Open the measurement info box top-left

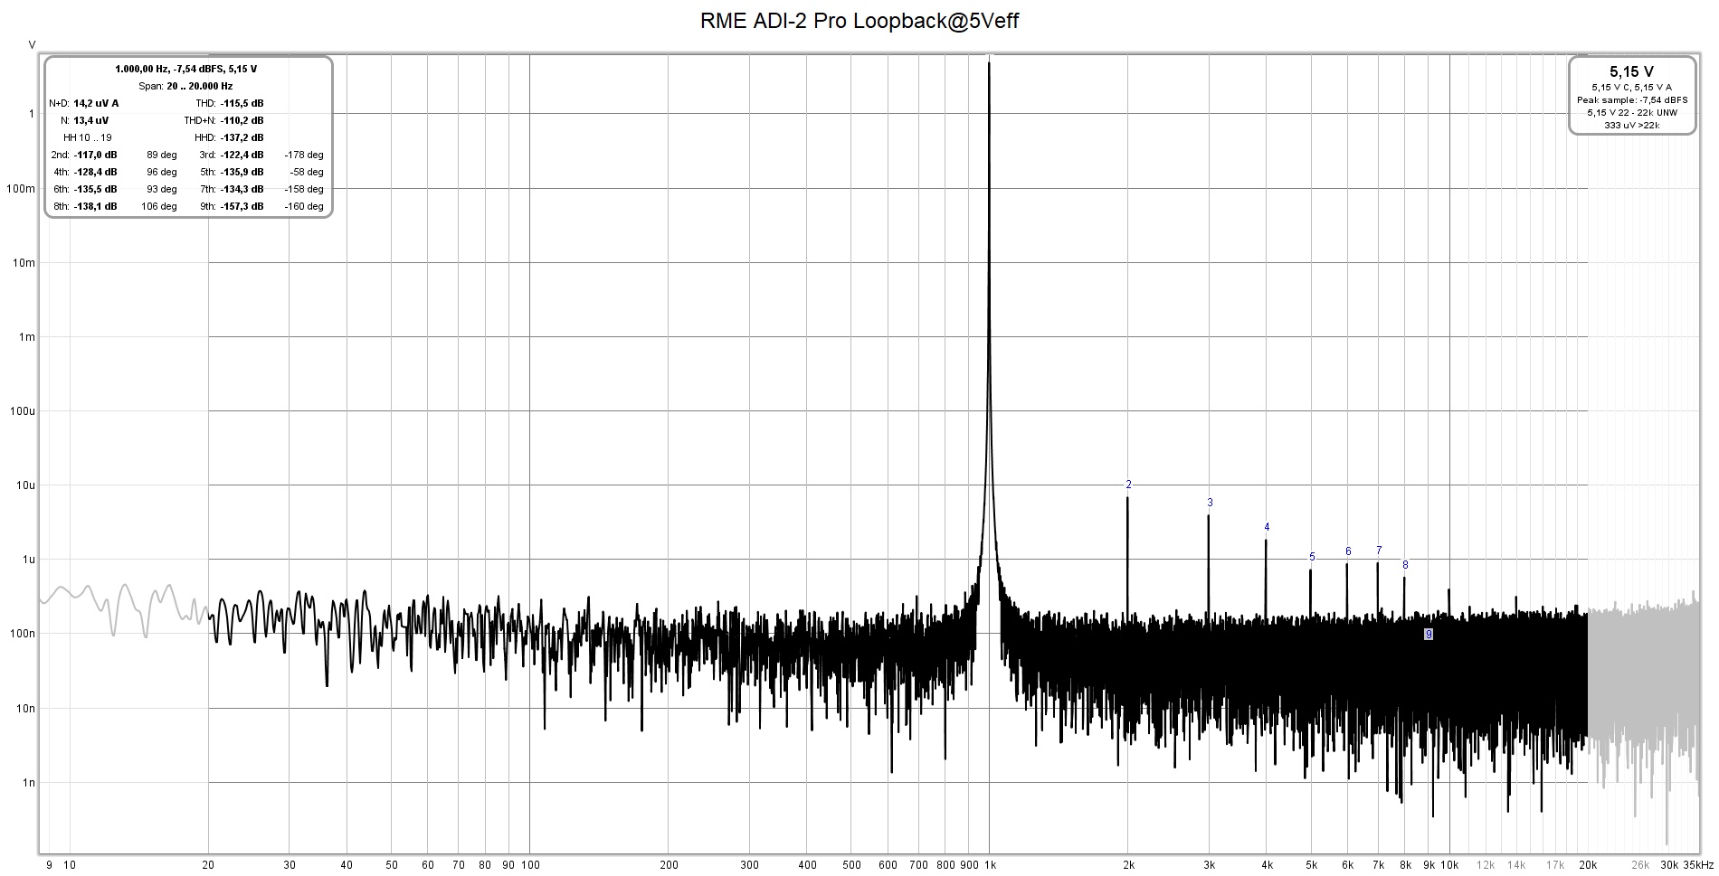click(x=188, y=136)
